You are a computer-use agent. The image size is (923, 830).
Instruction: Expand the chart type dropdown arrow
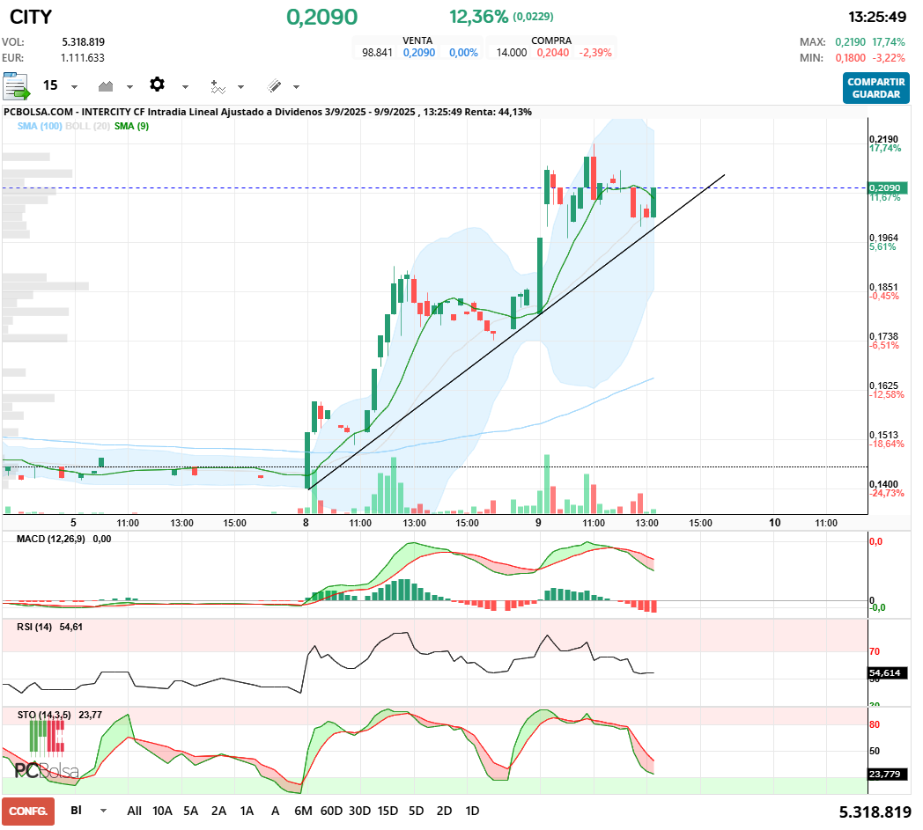point(129,87)
